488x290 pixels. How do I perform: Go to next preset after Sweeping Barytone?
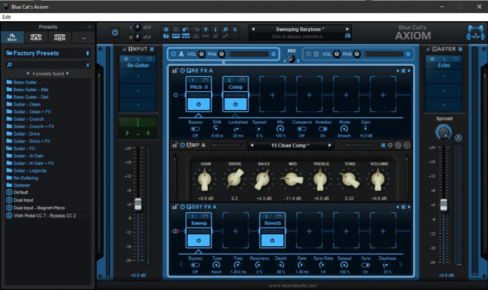(x=347, y=29)
